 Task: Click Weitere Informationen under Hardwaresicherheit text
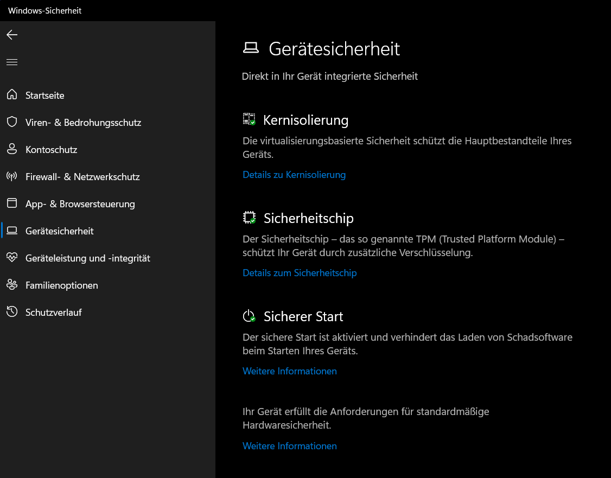click(290, 446)
